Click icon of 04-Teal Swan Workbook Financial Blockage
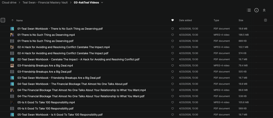The width and height of the screenshot is (273, 118). coord(12,84)
